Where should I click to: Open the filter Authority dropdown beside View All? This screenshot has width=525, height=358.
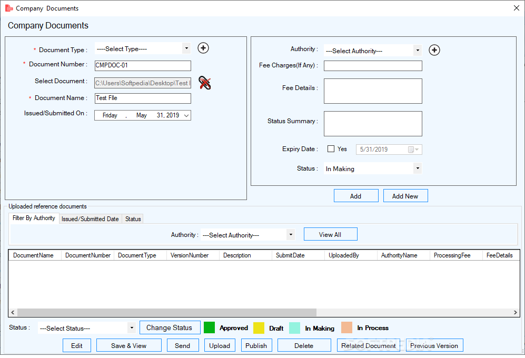291,235
